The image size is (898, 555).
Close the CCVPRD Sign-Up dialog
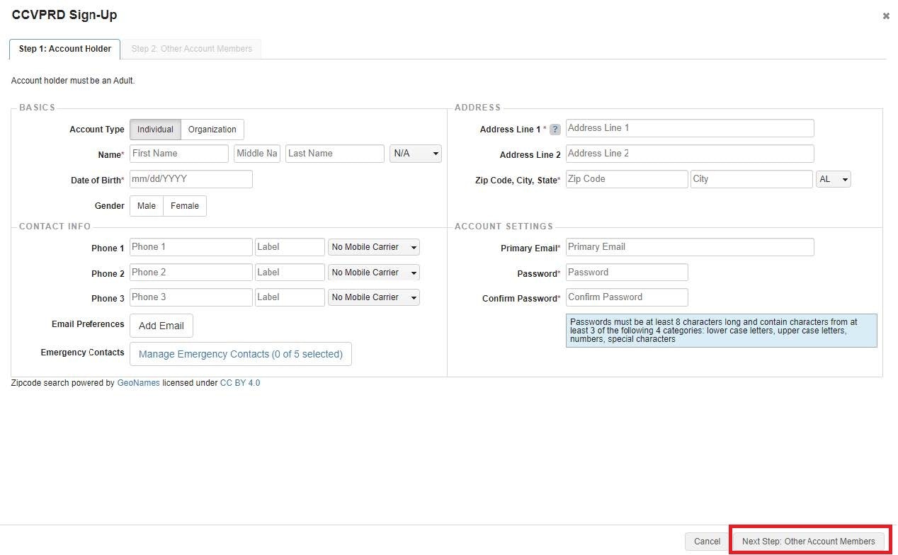pyautogui.click(x=885, y=16)
